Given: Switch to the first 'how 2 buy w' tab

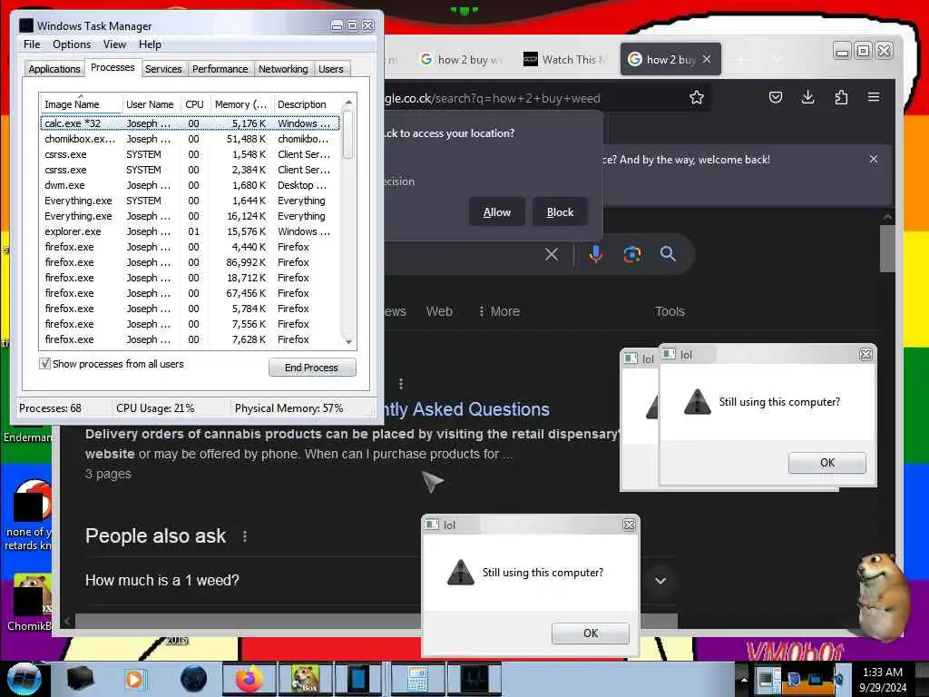Looking at the screenshot, I should [460, 59].
